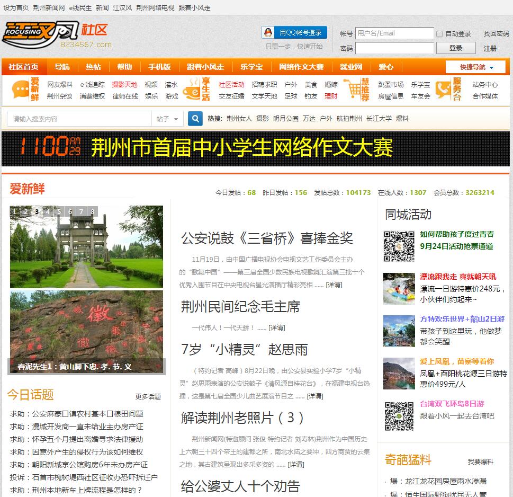Open the 站务中心 link
Image resolution: width=513 pixels, height=497 pixels.
click(x=485, y=84)
